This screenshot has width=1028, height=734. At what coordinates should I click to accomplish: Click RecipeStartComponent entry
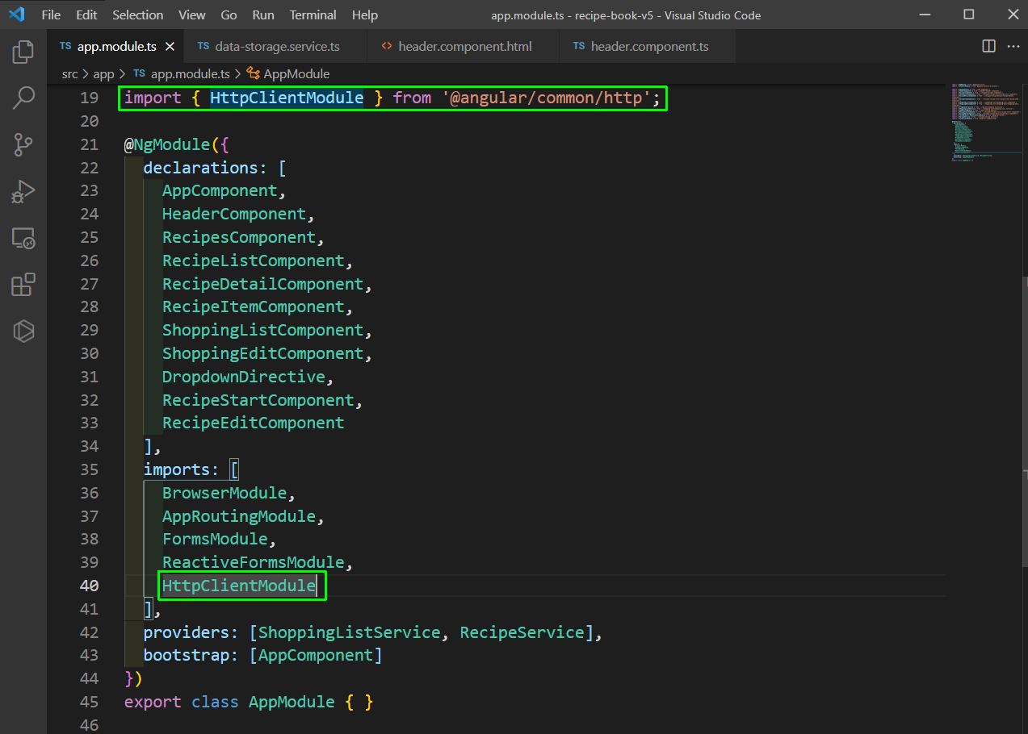(x=258, y=400)
